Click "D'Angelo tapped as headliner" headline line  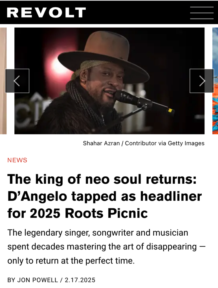coord(104,197)
